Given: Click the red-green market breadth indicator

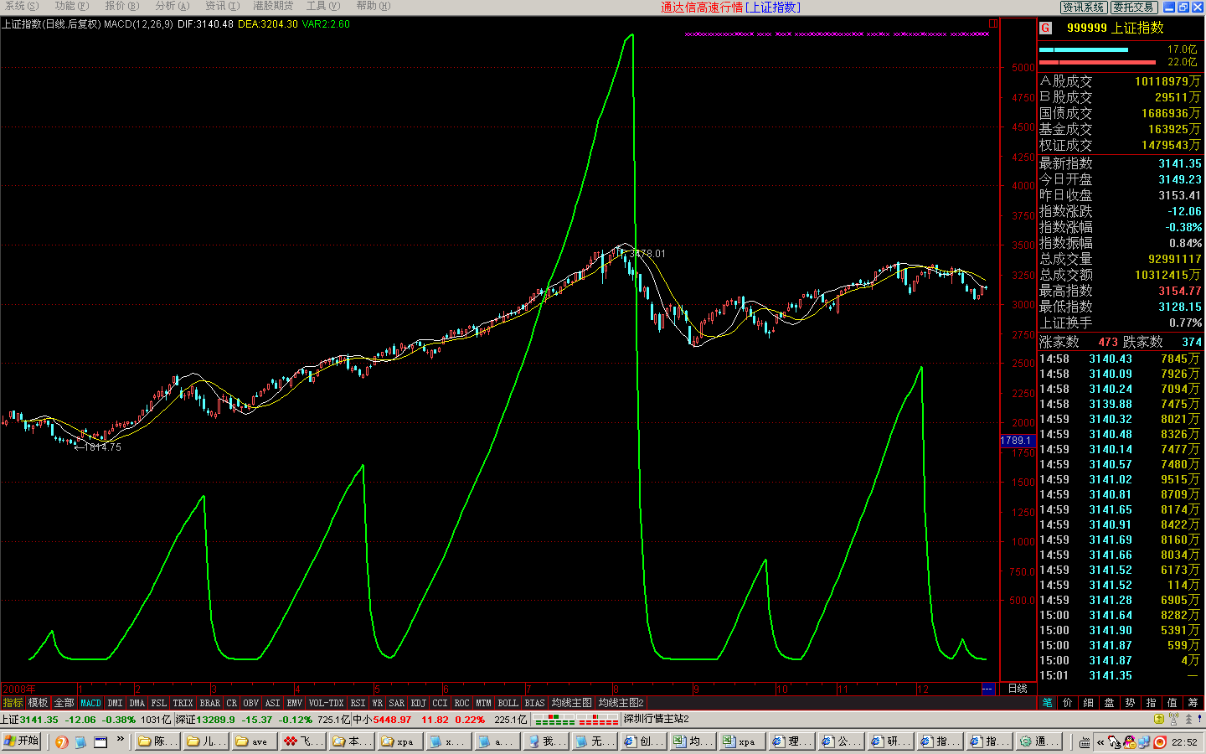Looking at the screenshot, I should coord(576,720).
